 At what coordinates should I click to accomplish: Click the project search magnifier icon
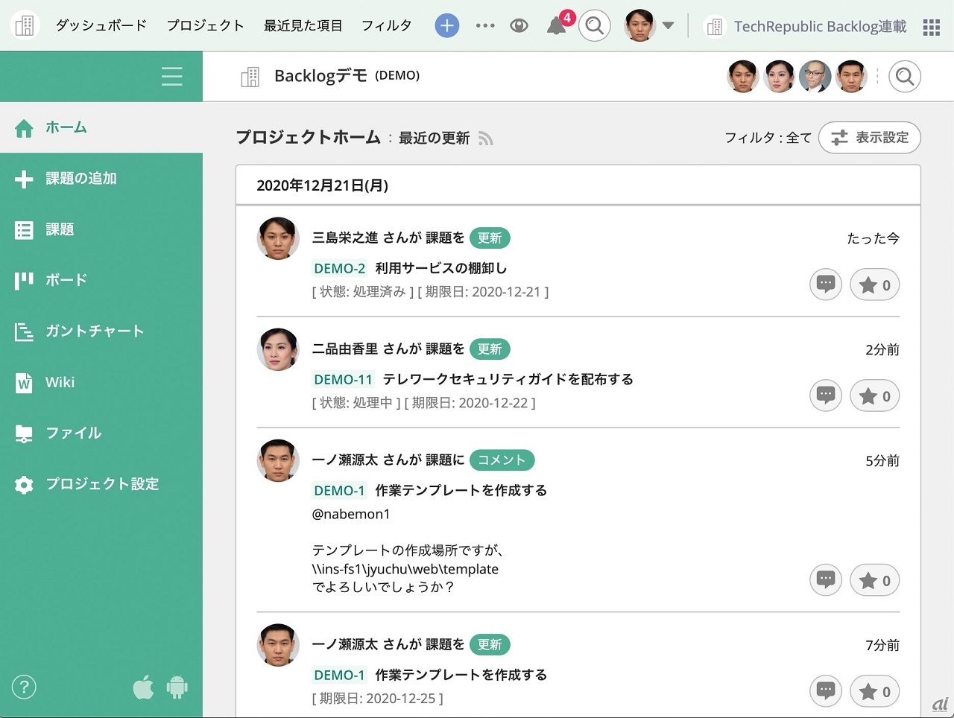905,76
